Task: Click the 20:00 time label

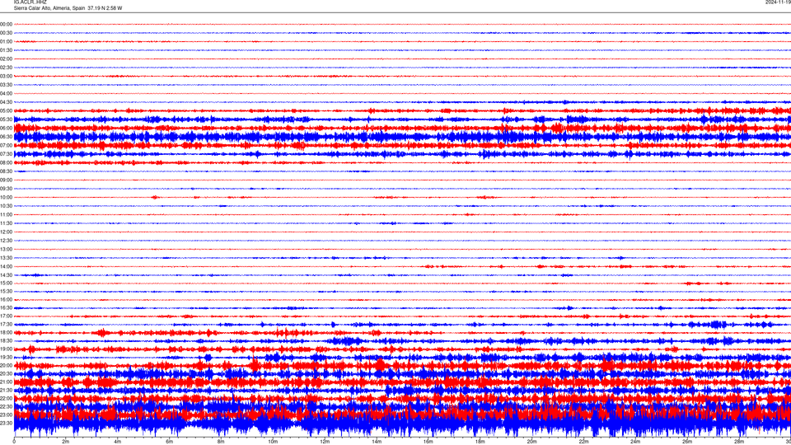Action: click(6, 365)
